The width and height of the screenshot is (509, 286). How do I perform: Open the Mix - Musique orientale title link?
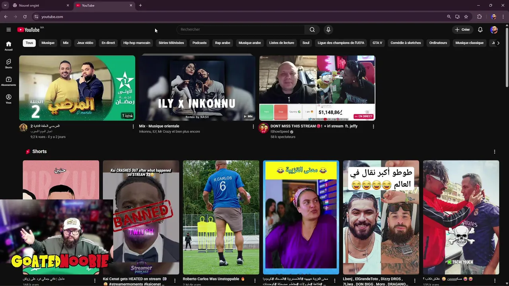coord(159,126)
